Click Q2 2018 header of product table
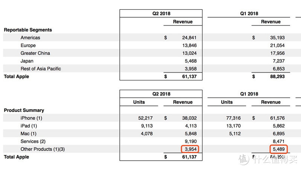Viewport: 301px width, 169px height. pyautogui.click(x=161, y=94)
